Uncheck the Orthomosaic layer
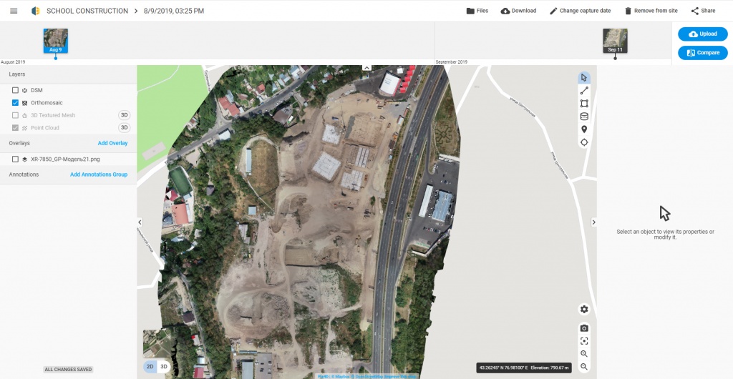733x379 pixels. coord(15,103)
